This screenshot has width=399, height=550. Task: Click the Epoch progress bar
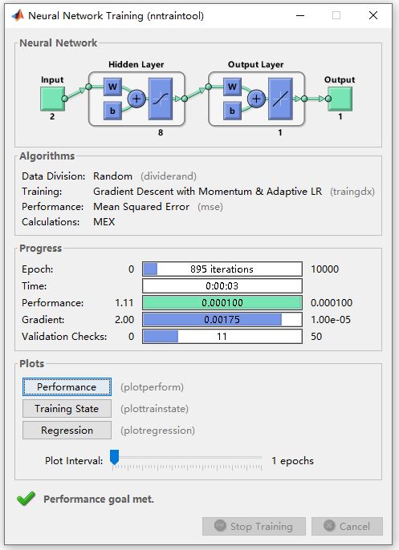(x=222, y=269)
